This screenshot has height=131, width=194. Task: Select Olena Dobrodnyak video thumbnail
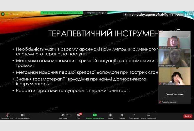(x=175, y=58)
